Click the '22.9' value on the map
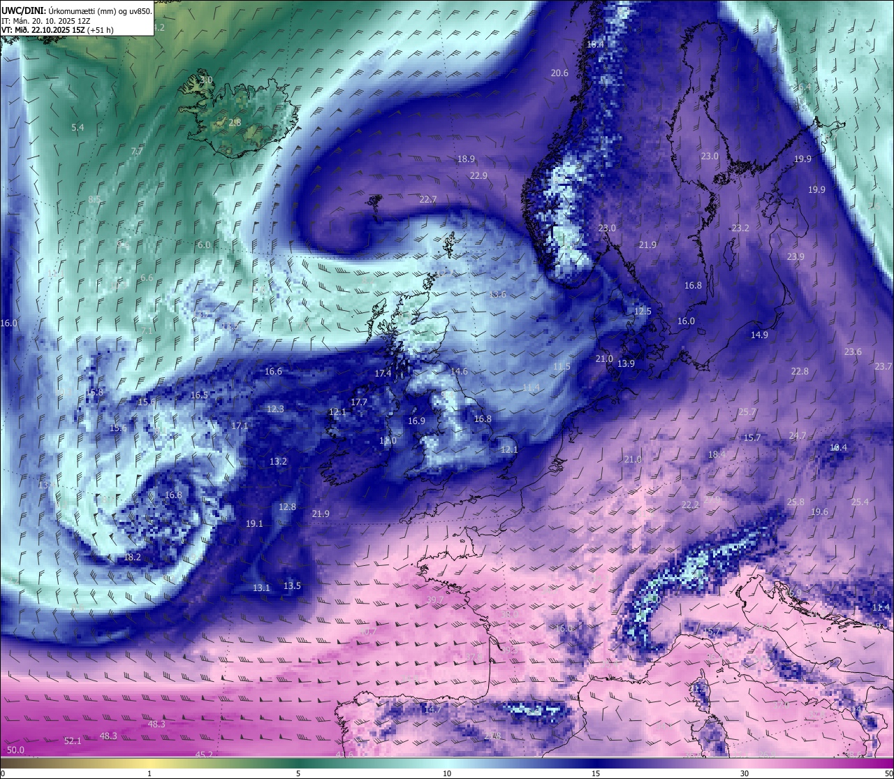 point(478,175)
